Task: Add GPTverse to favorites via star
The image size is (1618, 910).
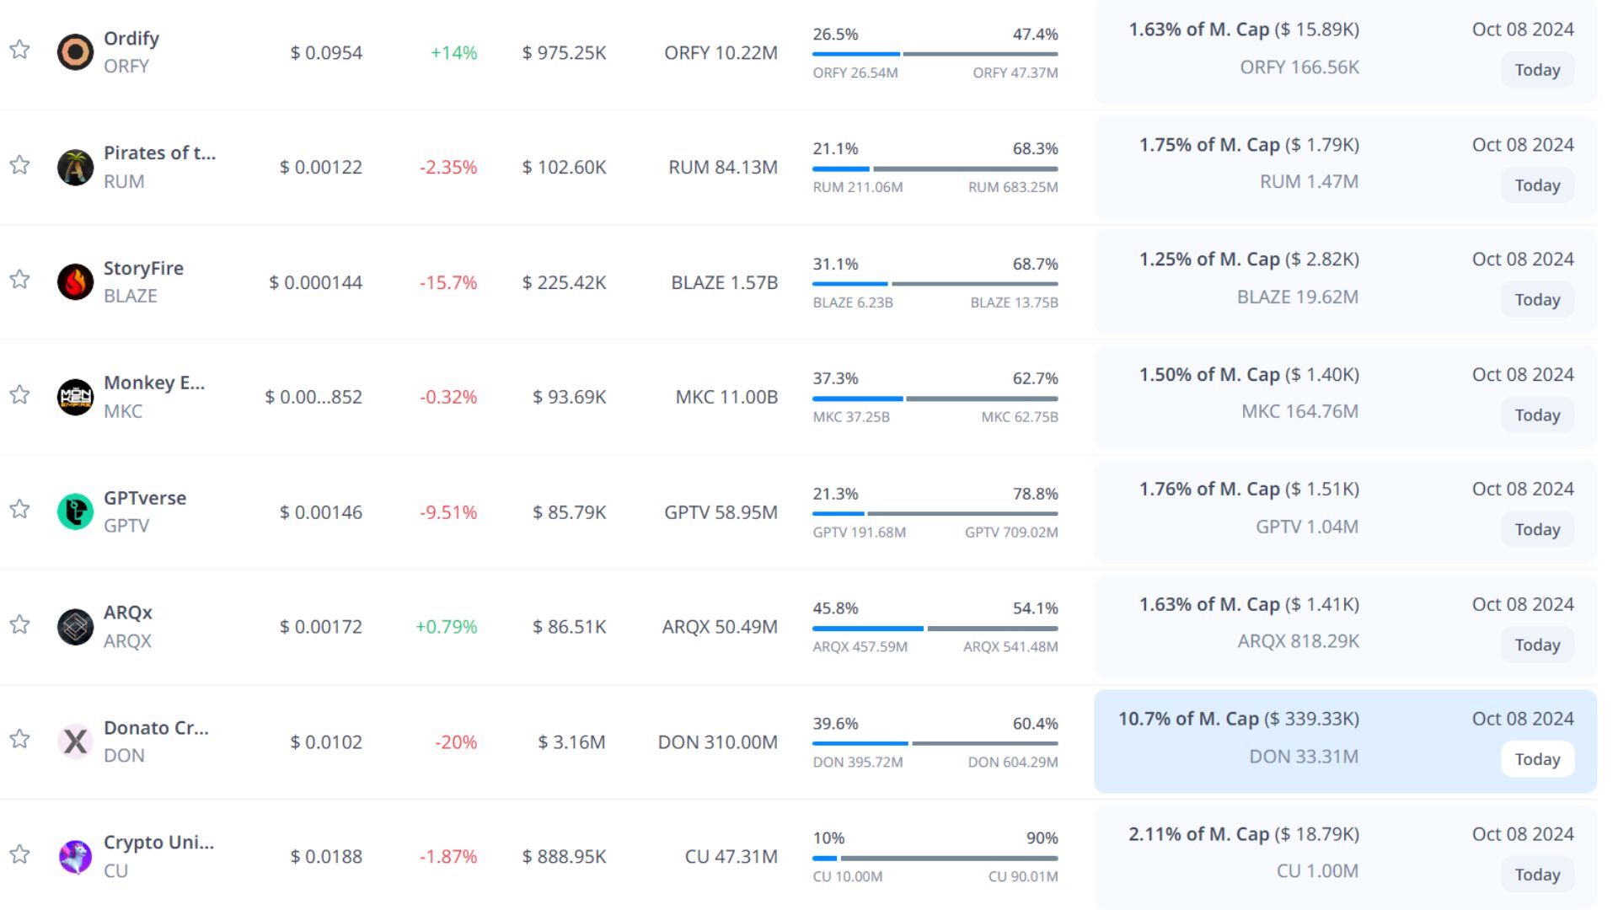Action: click(19, 510)
